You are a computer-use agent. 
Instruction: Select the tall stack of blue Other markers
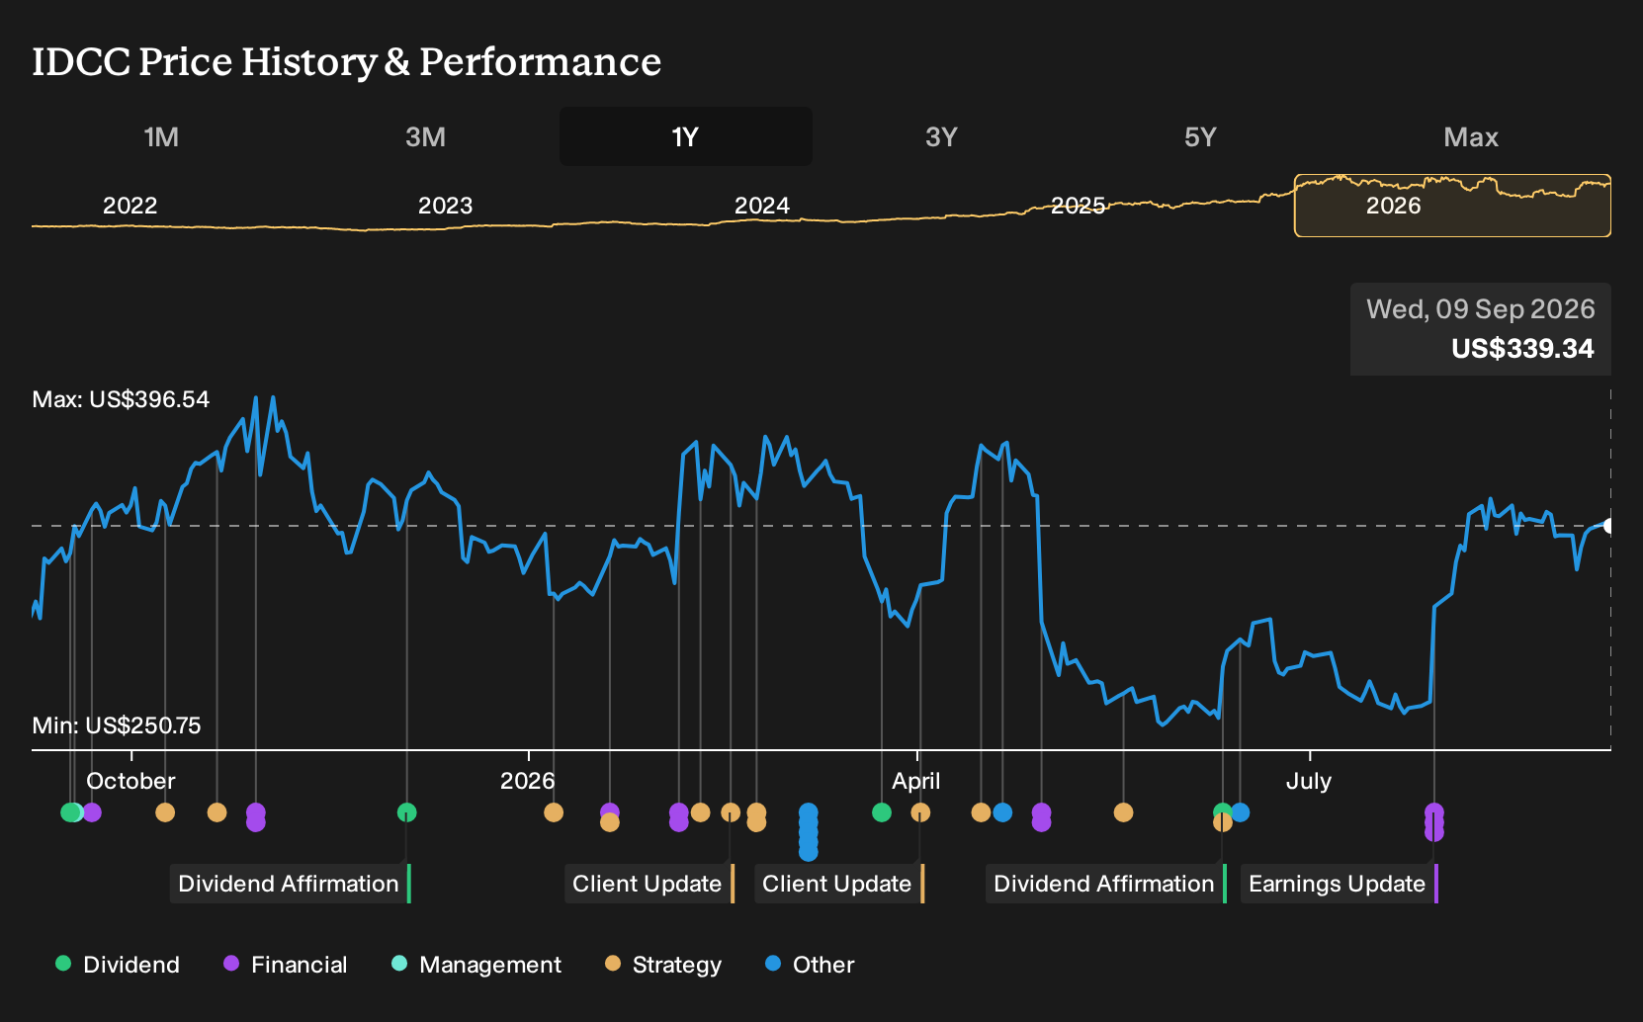[x=809, y=832]
